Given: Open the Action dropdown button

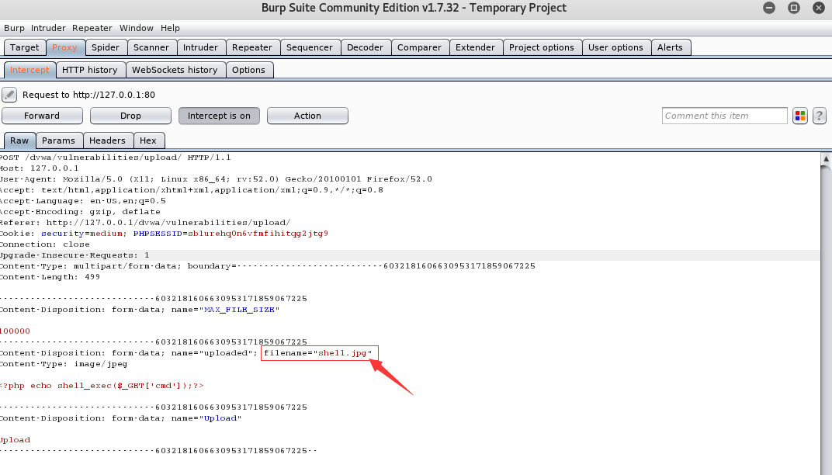Looking at the screenshot, I should point(308,116).
